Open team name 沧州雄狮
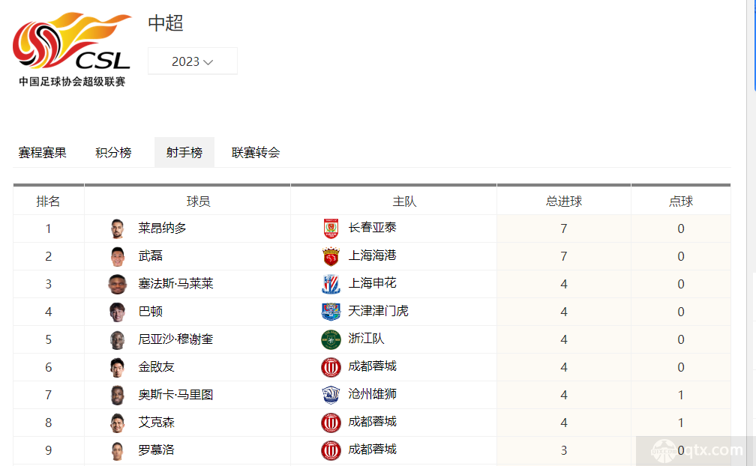This screenshot has height=466, width=756. click(372, 394)
